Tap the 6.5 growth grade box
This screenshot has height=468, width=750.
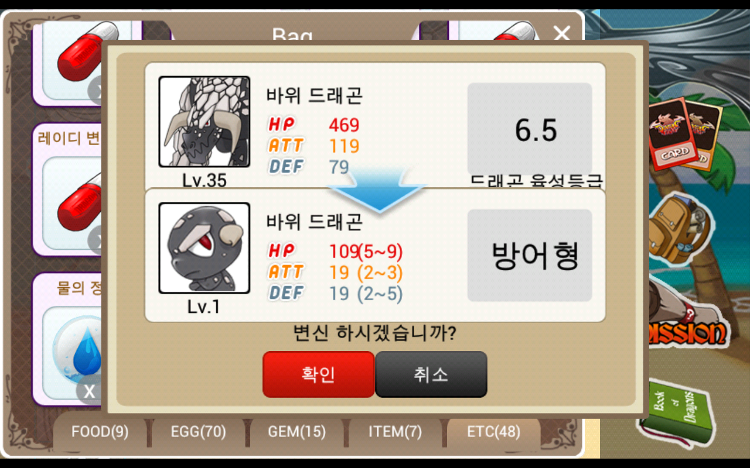(530, 129)
